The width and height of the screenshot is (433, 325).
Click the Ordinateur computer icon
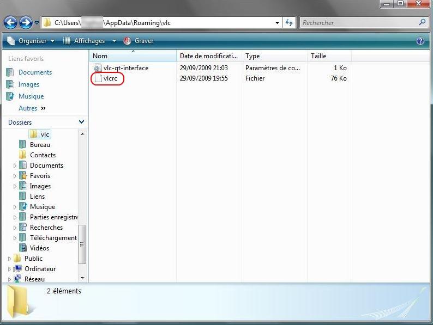[17, 269]
